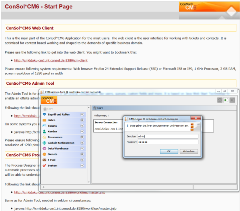Click the Dienste gear icon
Image resolution: width=240 pixels, height=211 pixels.
[44, 154]
